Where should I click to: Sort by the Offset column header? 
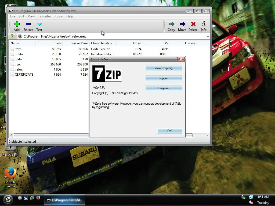tap(130, 43)
